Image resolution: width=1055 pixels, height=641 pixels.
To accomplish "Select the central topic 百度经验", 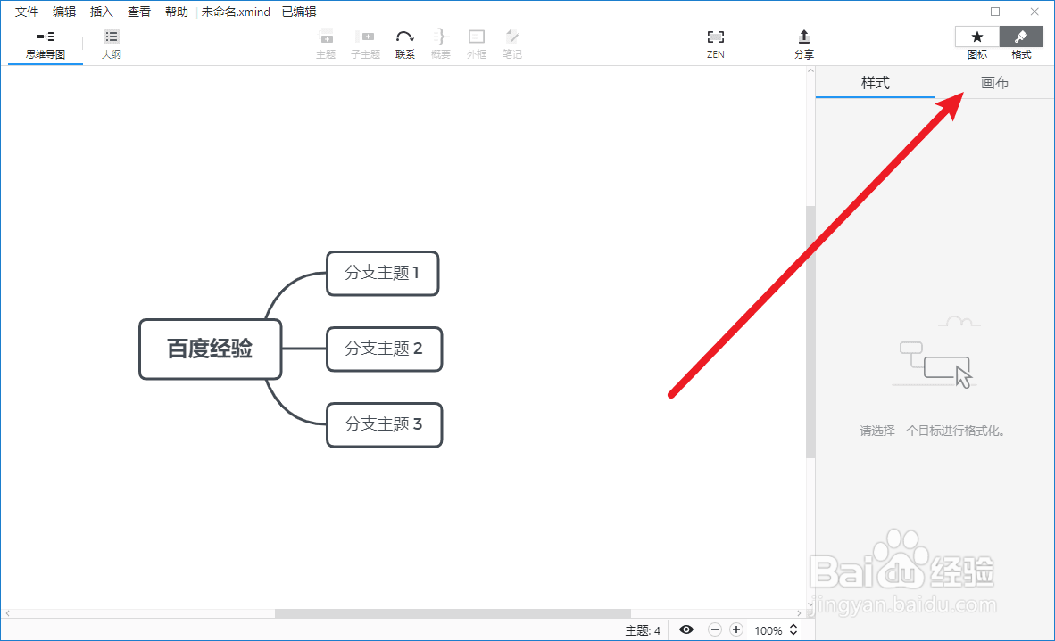I will pos(210,349).
